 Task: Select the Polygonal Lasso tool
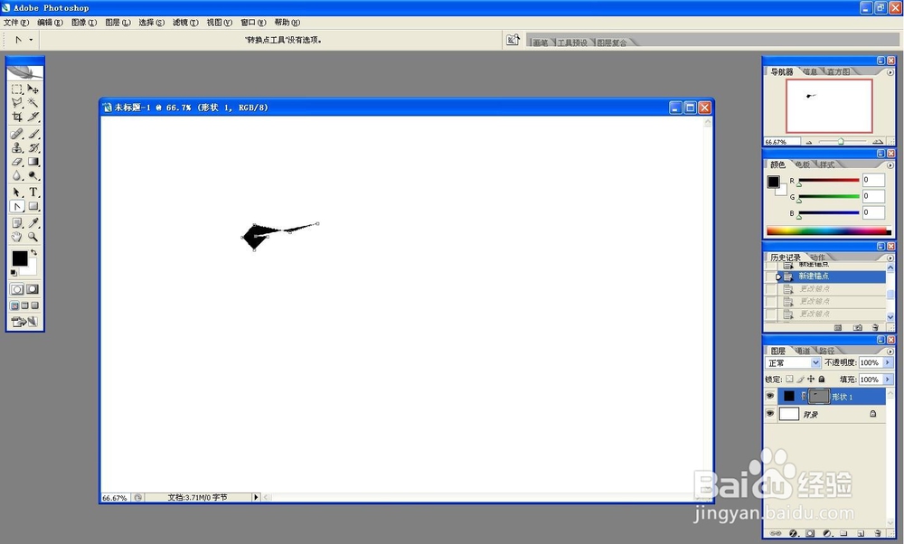click(x=16, y=103)
